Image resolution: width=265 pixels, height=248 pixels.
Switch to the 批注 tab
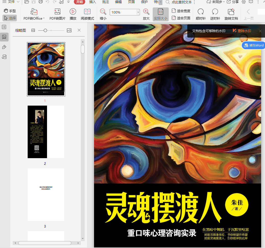pyautogui.click(x=105, y=2)
